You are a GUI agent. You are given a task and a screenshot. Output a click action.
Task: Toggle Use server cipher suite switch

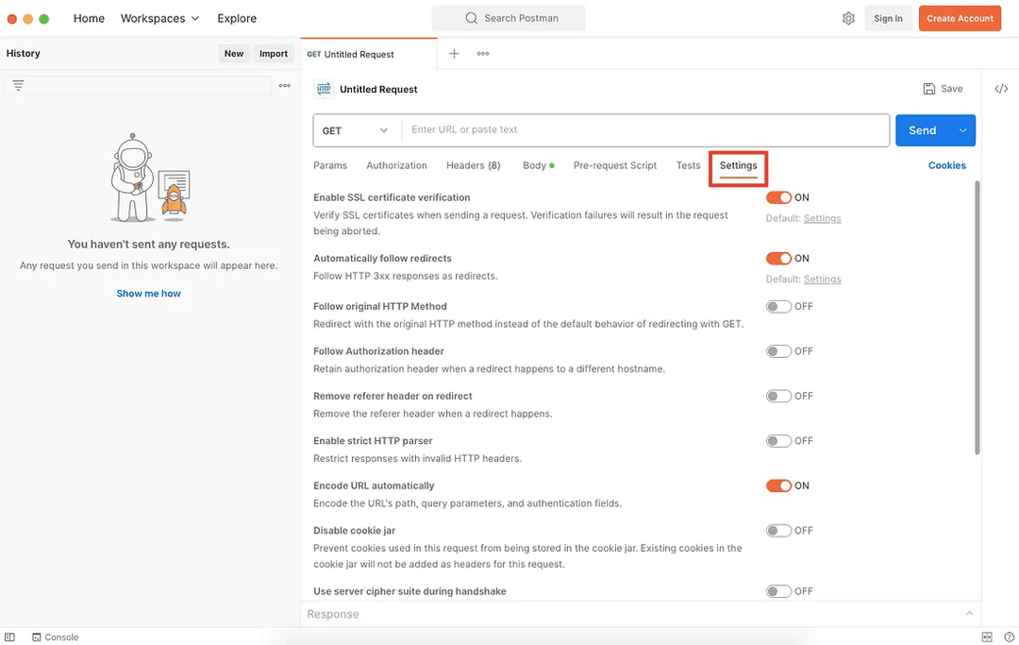[x=778, y=592]
